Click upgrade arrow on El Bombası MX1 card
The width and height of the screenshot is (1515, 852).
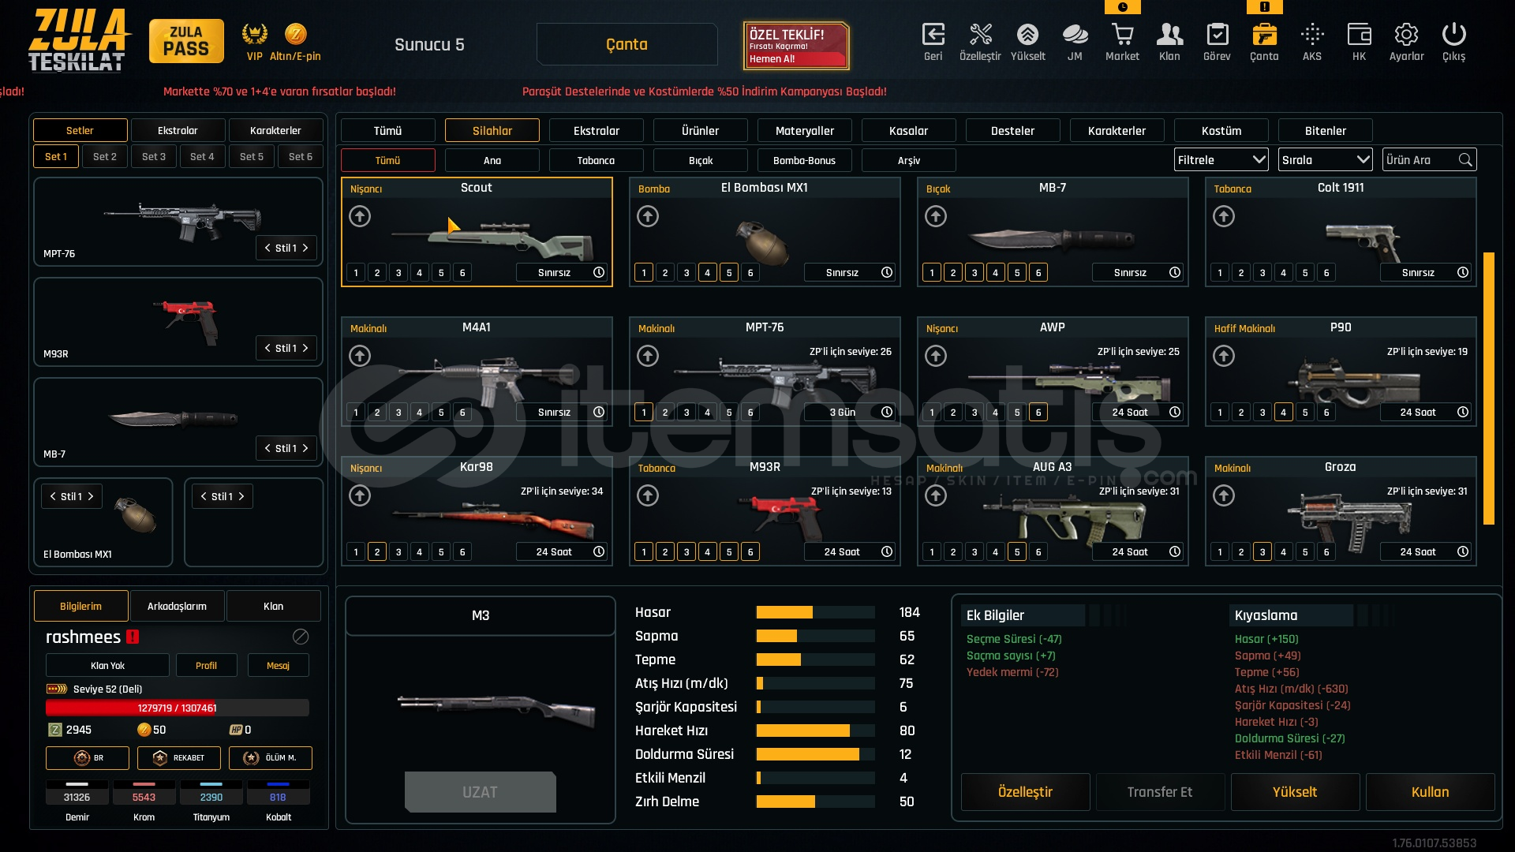648,216
